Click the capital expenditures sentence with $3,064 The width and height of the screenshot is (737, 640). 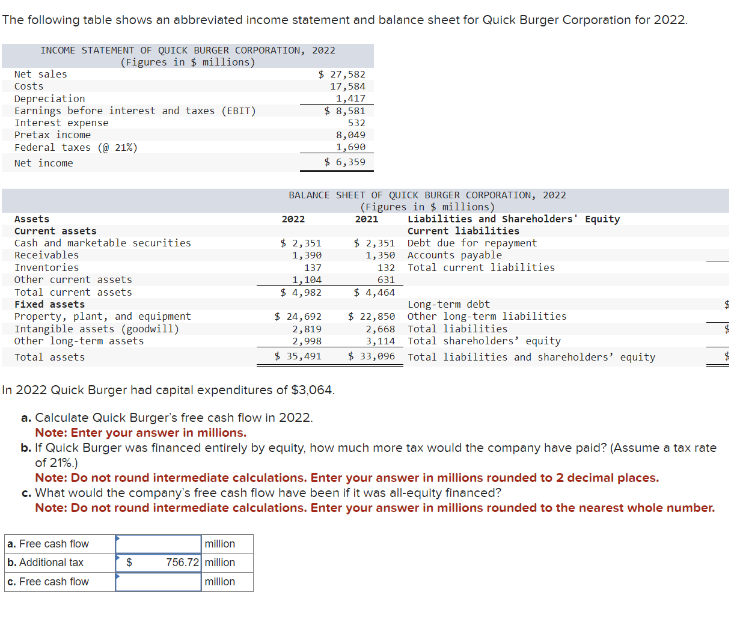pyautogui.click(x=168, y=390)
